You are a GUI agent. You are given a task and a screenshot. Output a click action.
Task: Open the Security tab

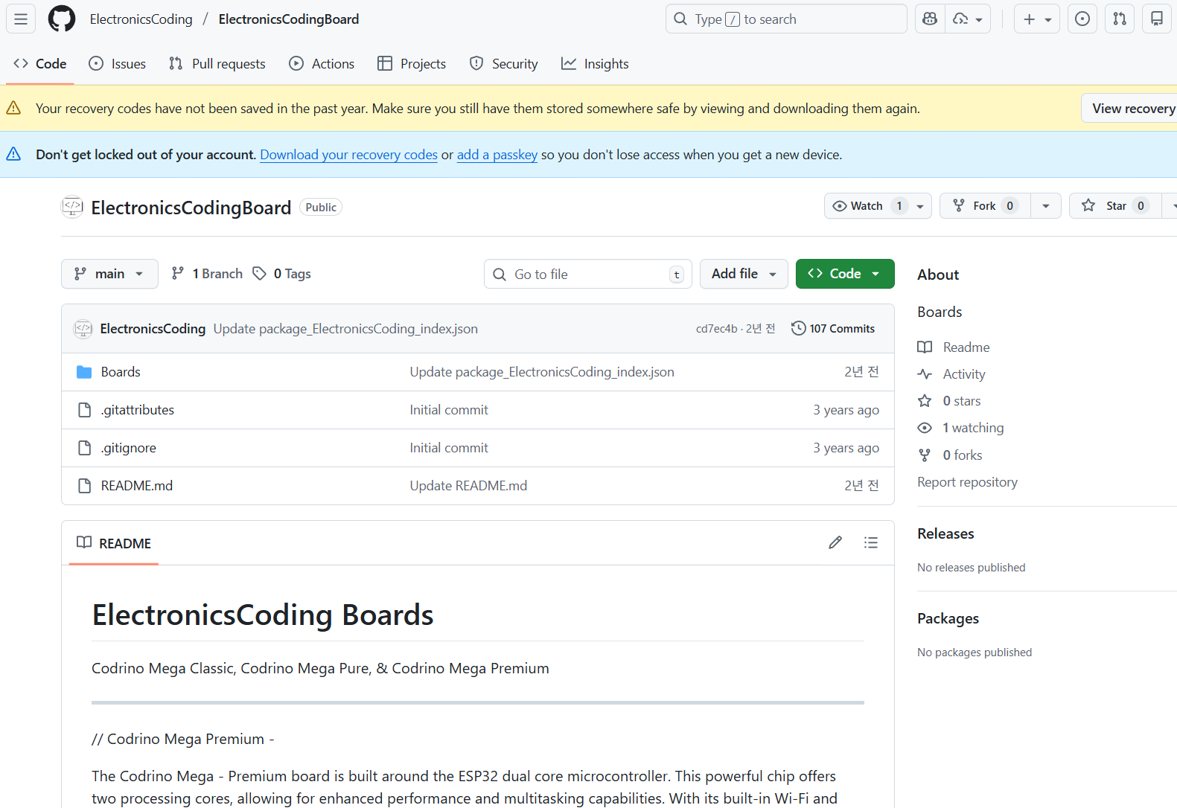503,64
